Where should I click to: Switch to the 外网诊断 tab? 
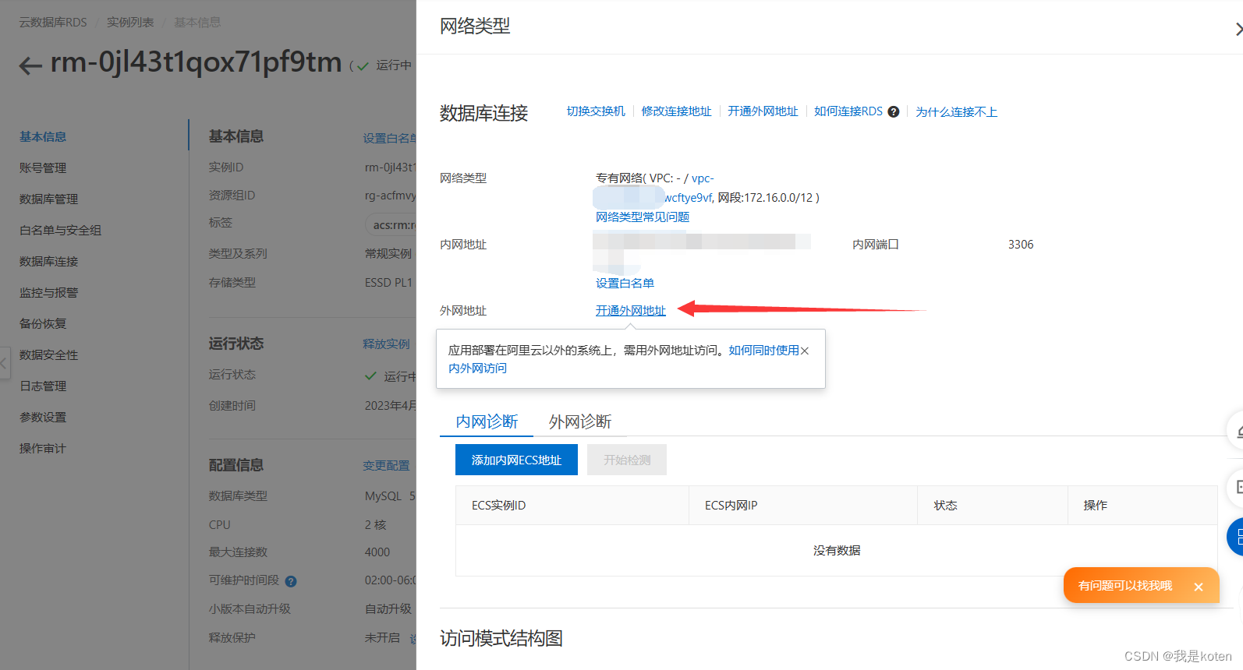pyautogui.click(x=580, y=421)
